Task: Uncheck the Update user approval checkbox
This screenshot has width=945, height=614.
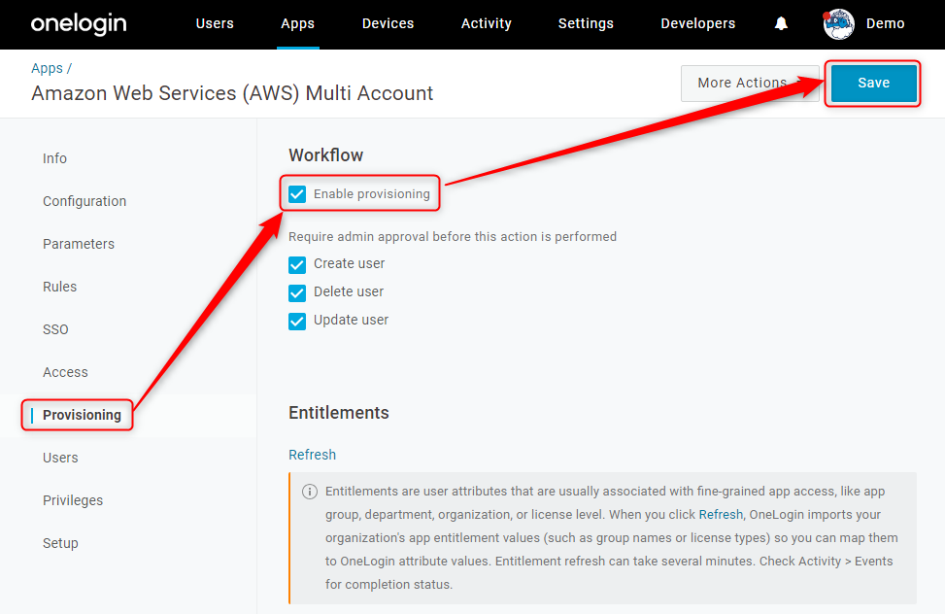Action: 297,322
